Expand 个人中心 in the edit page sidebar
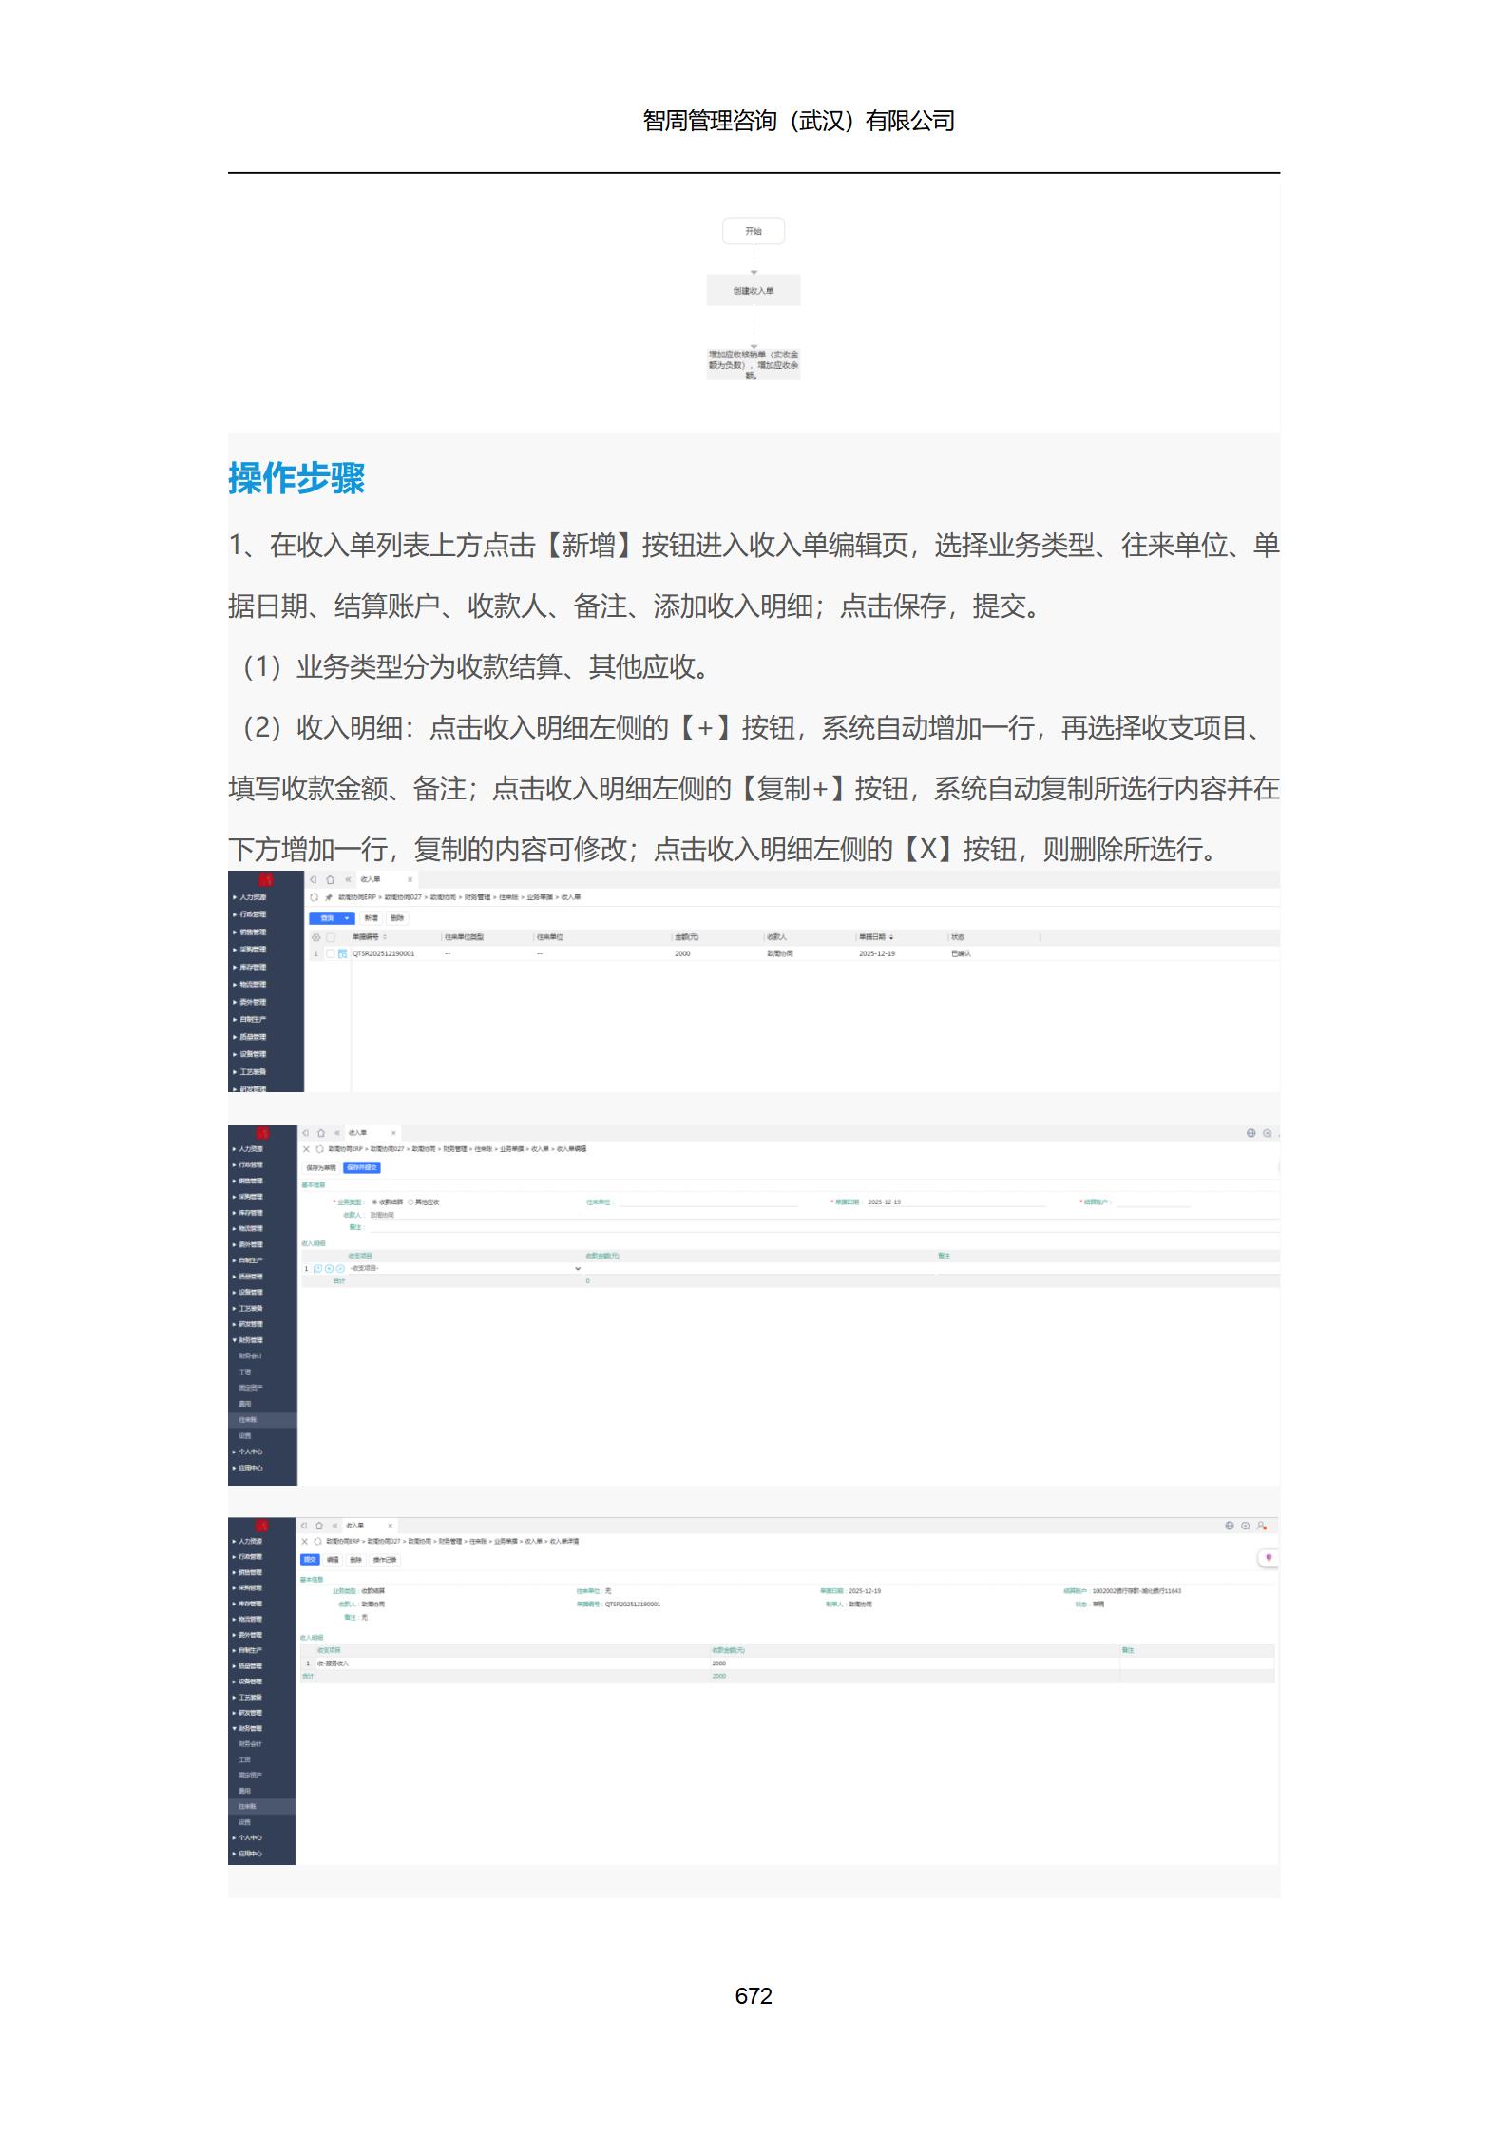1508x2134 pixels. (x=249, y=1452)
